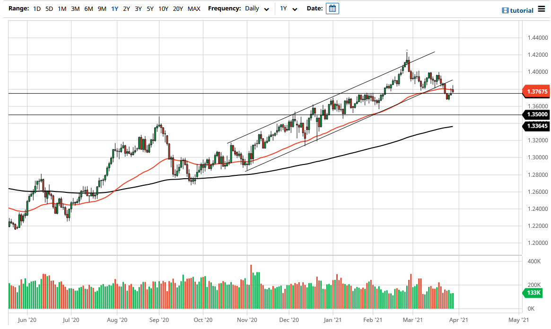This screenshot has height=329, width=551.
Task: Open the date picker calendar icon
Action: tap(332, 8)
